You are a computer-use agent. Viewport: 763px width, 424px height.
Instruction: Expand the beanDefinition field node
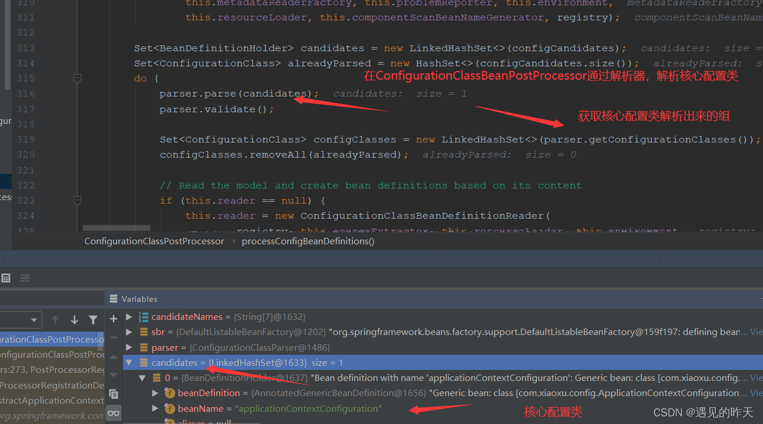[x=155, y=393]
